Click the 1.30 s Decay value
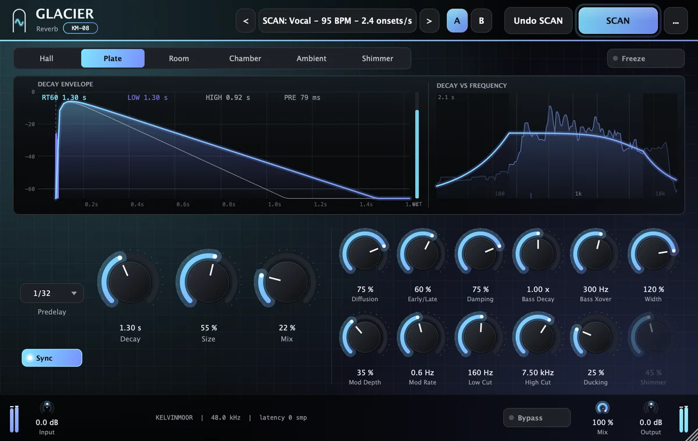The image size is (698, 441). [130, 328]
